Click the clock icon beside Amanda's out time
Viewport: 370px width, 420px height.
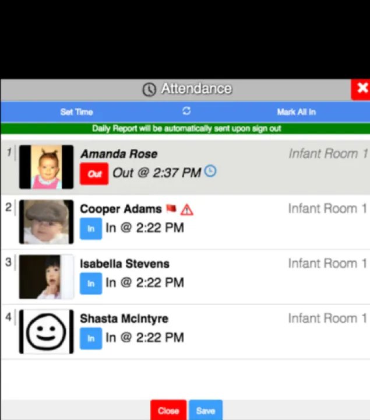[210, 171]
